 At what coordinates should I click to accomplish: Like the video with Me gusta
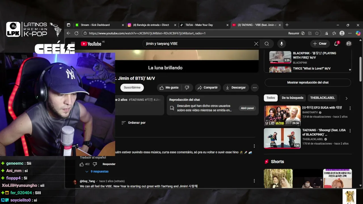tap(169, 88)
